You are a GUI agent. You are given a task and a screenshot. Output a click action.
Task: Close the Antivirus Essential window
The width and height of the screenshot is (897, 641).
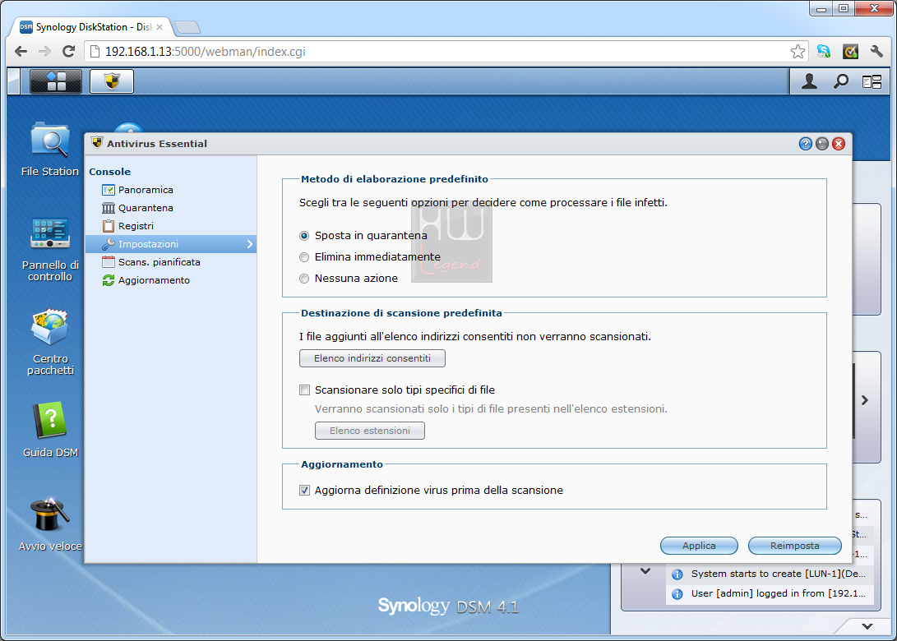[x=839, y=144]
